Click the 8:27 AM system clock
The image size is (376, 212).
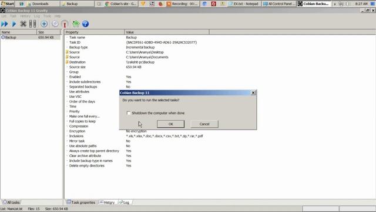point(361,4)
